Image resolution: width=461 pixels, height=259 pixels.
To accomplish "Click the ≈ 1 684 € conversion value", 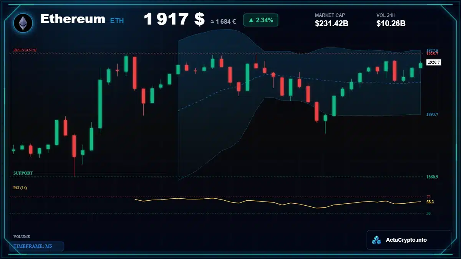I will tap(223, 21).
